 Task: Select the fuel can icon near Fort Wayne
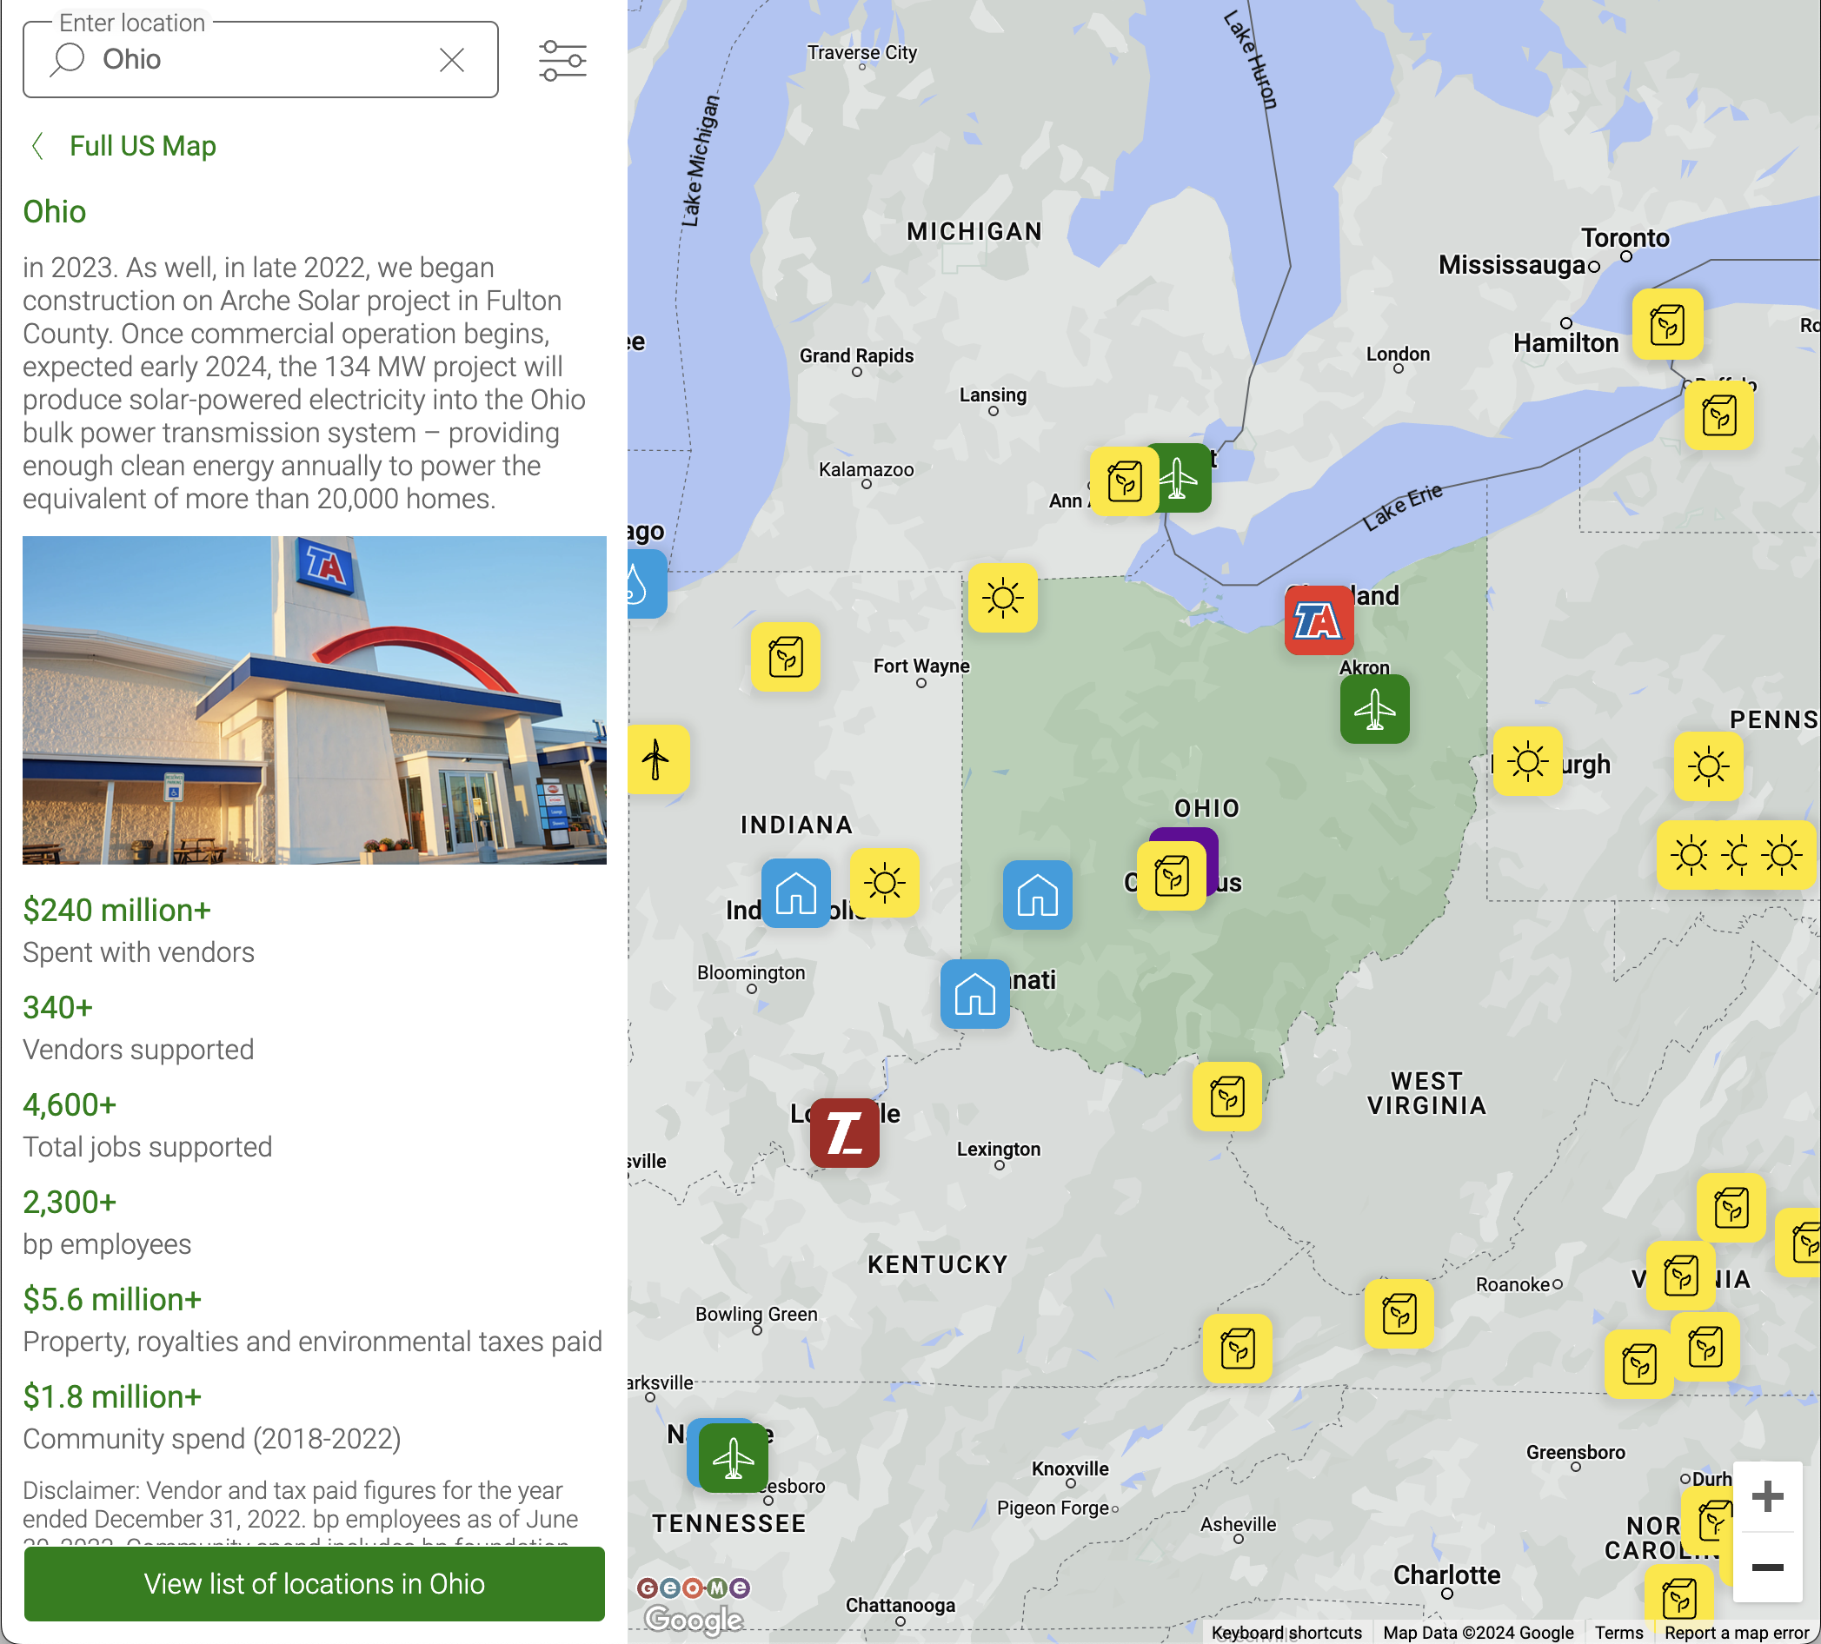(785, 656)
